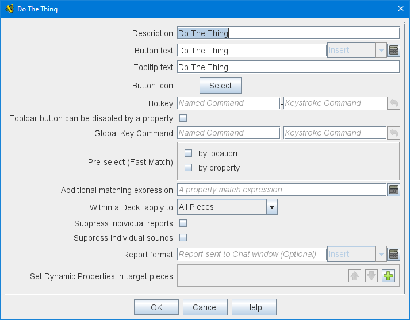
Task: Enable Toolbar button can be disabled checkbox
Action: pyautogui.click(x=183, y=118)
